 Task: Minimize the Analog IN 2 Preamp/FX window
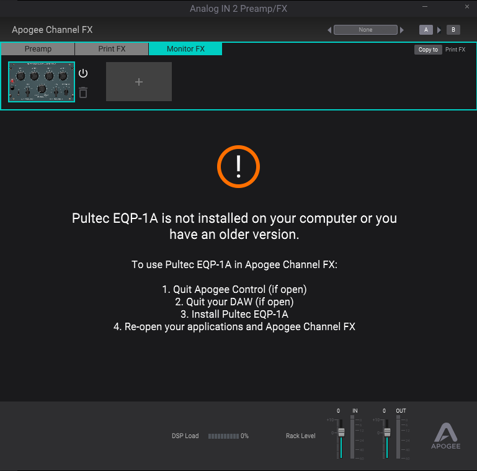tap(425, 6)
